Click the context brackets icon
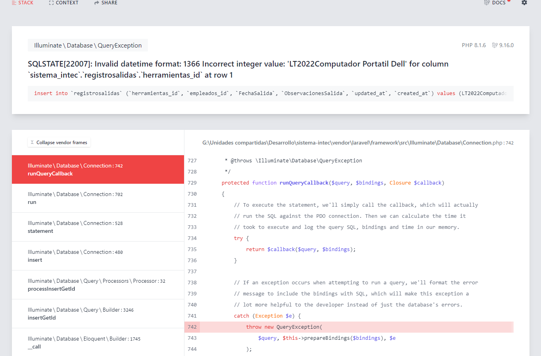The width and height of the screenshot is (541, 356). pos(51,3)
